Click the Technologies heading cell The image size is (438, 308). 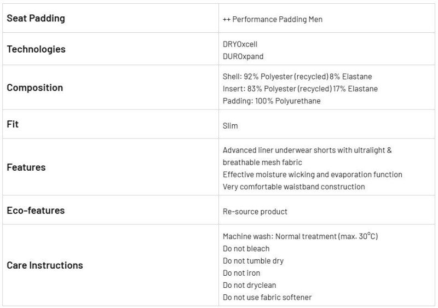36,49
